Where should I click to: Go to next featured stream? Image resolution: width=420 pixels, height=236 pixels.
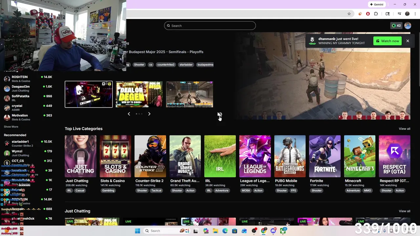(x=149, y=114)
